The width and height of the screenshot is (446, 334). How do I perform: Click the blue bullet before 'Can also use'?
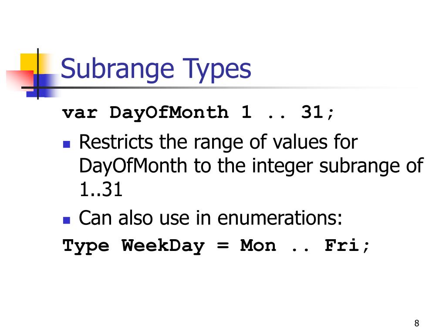tap(67, 220)
